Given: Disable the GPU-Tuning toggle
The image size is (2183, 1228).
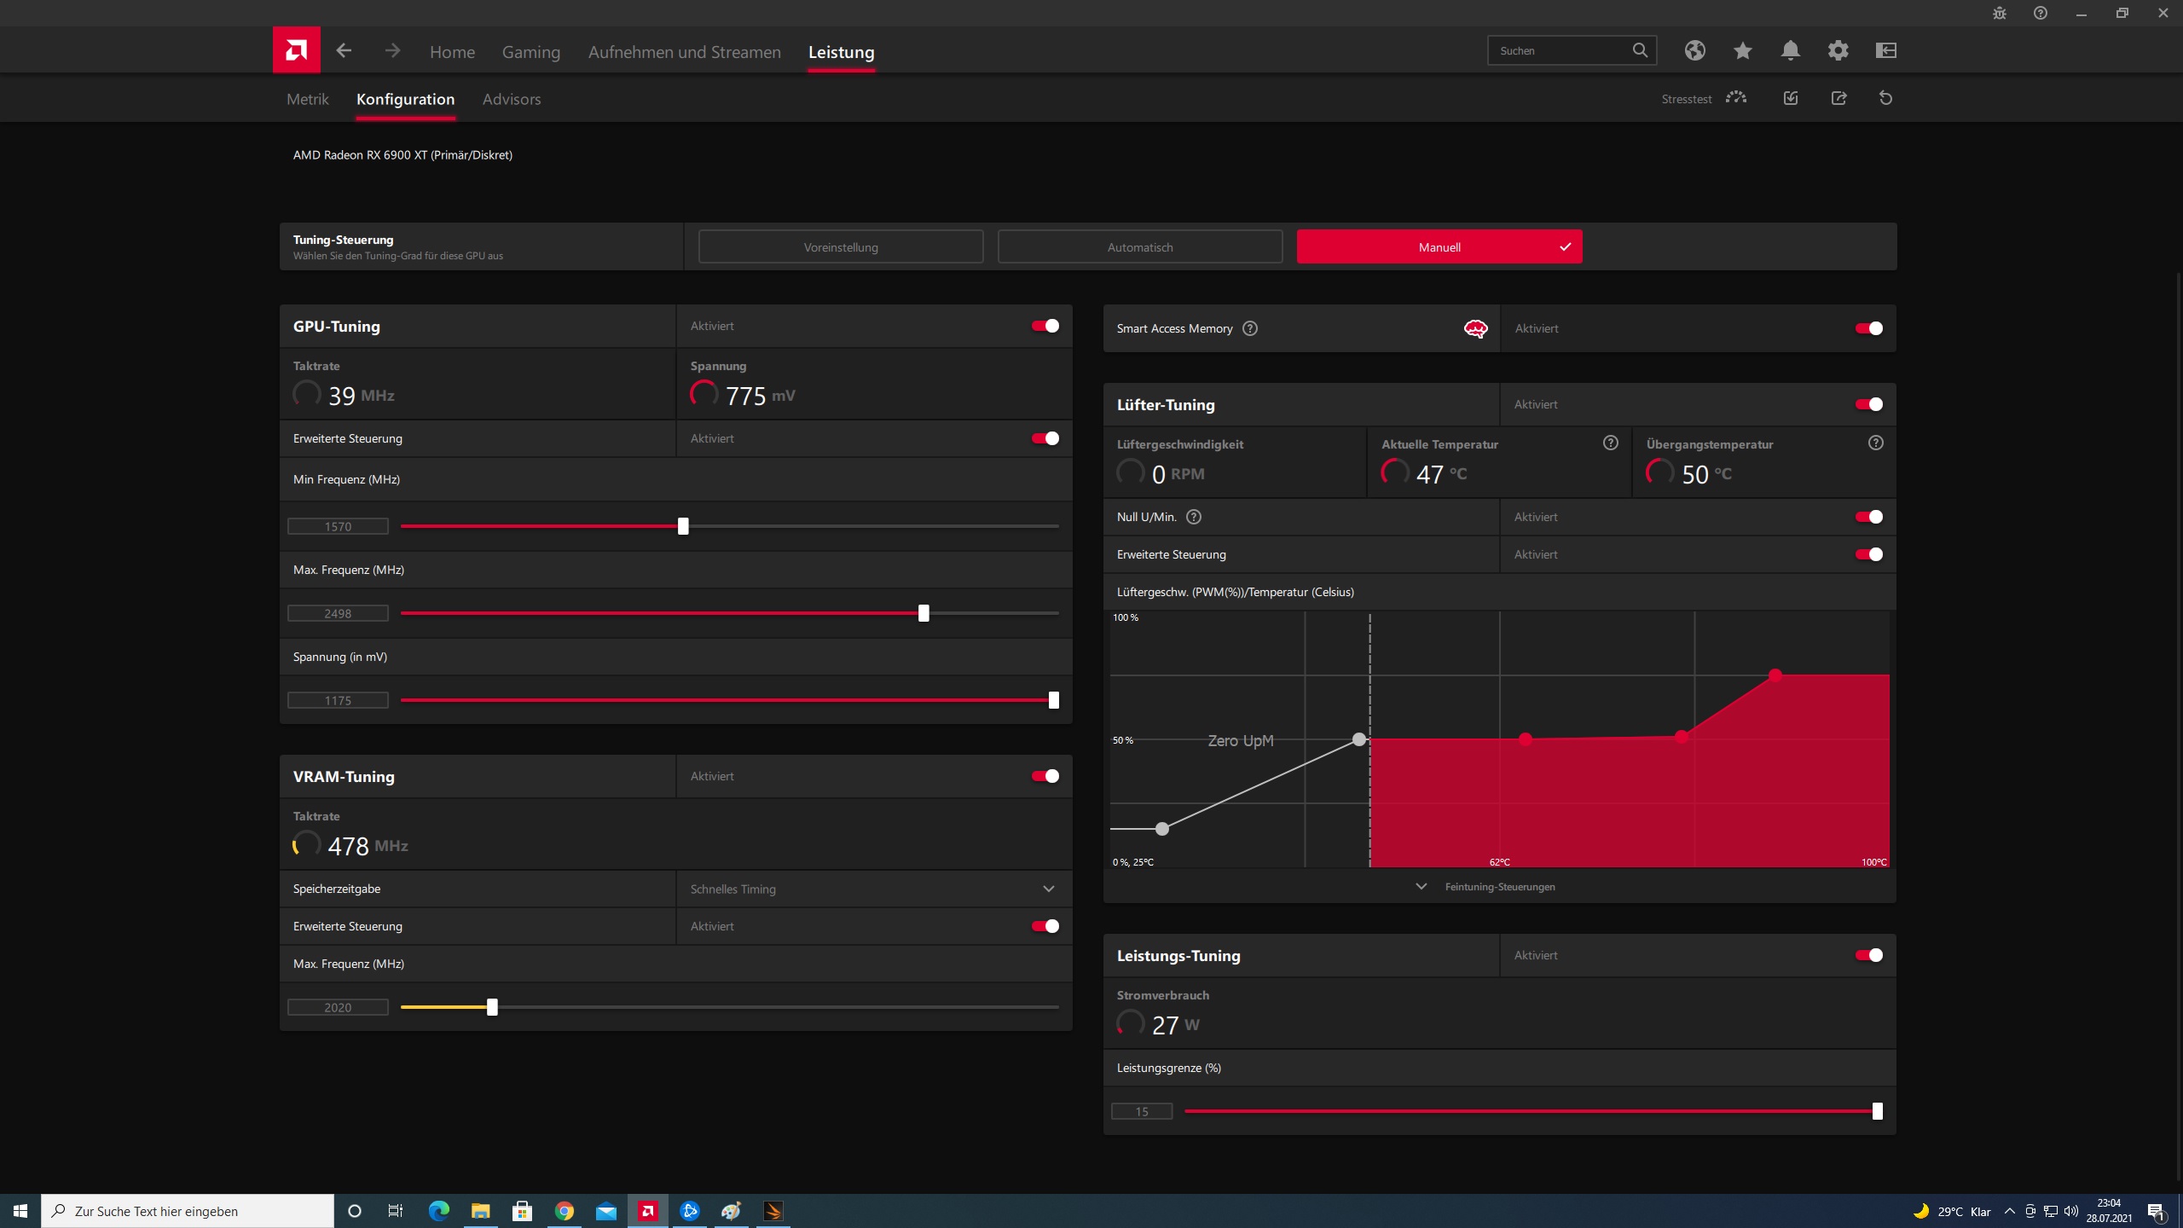Looking at the screenshot, I should pos(1045,326).
